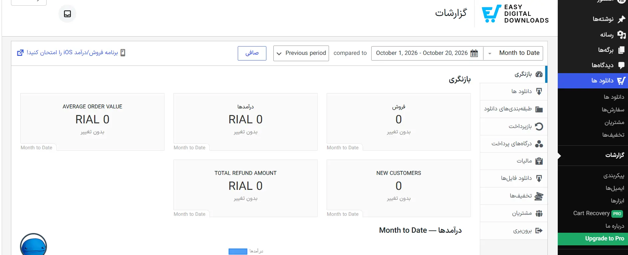Open the Previous period comparison dropdown
The image size is (628, 255).
coord(301,53)
